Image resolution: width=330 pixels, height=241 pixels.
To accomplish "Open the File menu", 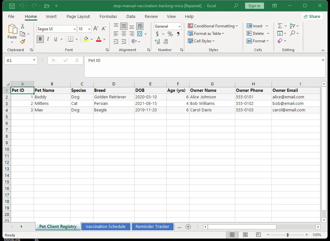I will coord(11,16).
